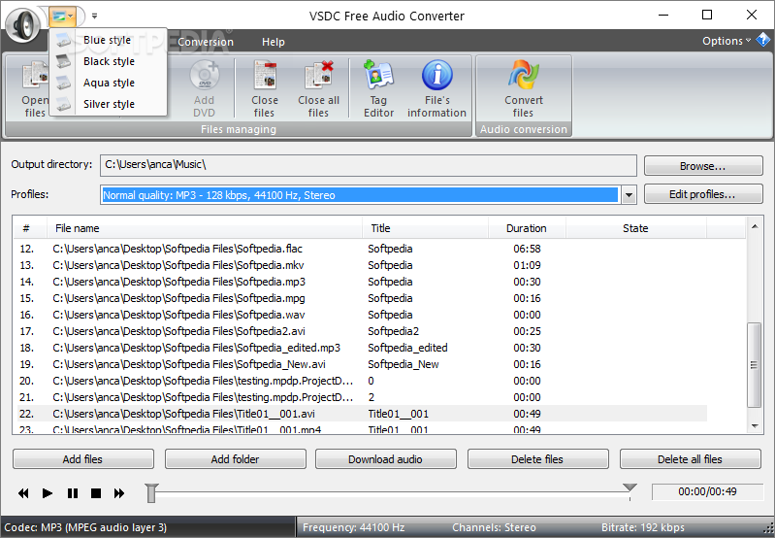Click the play button
Image resolution: width=775 pixels, height=538 pixels.
click(48, 493)
